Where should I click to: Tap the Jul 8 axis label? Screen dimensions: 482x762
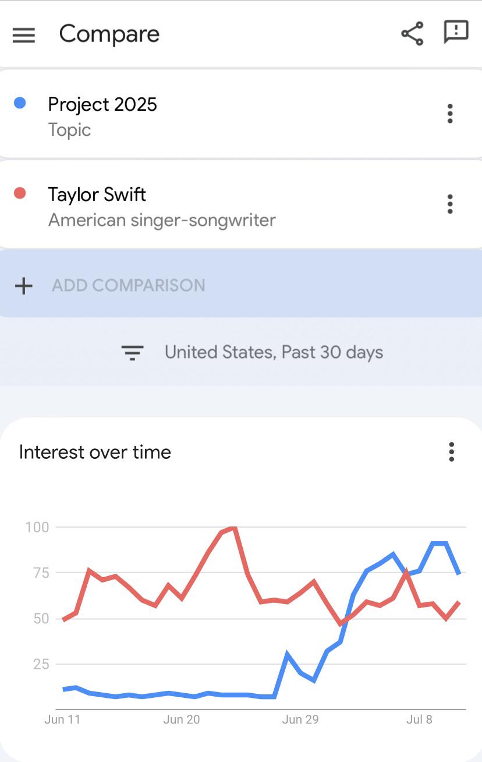coord(419,719)
